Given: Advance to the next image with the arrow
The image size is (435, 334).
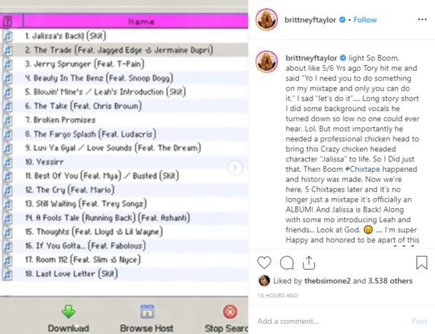Looking at the screenshot, I should click(235, 167).
